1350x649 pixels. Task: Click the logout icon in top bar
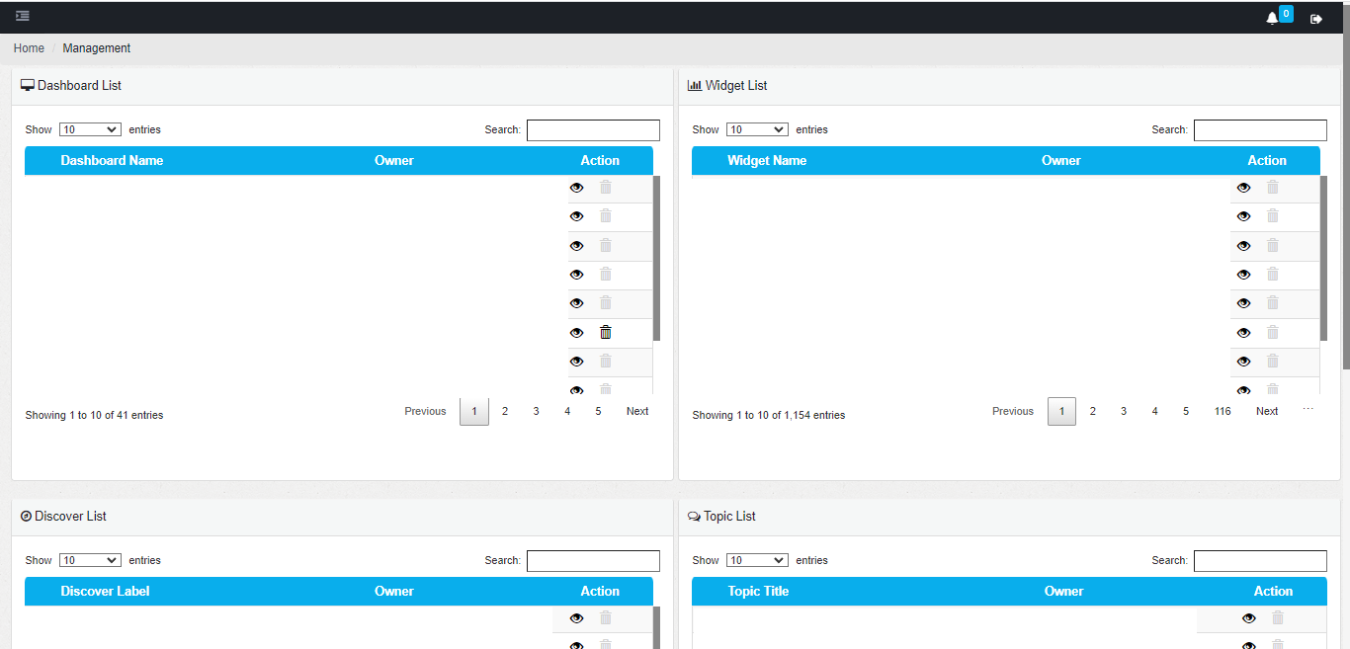pyautogui.click(x=1316, y=19)
